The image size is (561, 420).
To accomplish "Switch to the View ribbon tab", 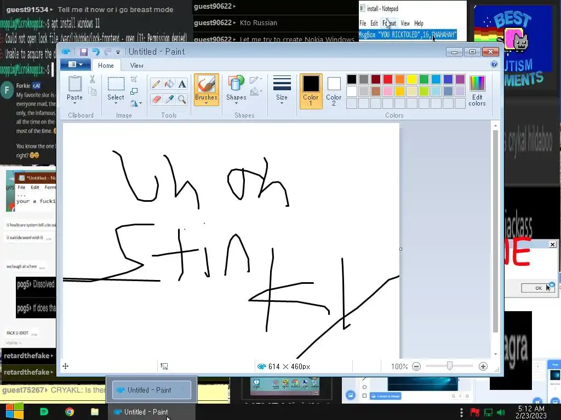I will tap(136, 66).
